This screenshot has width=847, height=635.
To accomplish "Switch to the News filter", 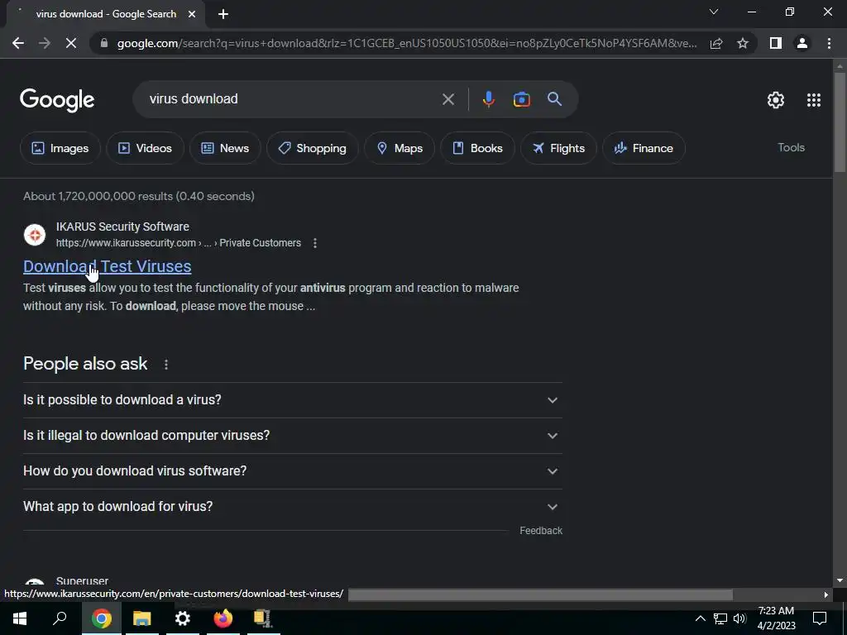I will (225, 148).
